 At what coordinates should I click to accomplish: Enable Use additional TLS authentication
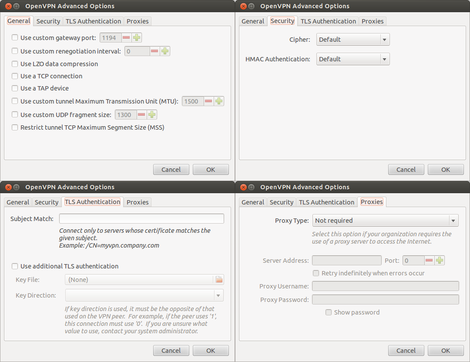click(x=15, y=266)
